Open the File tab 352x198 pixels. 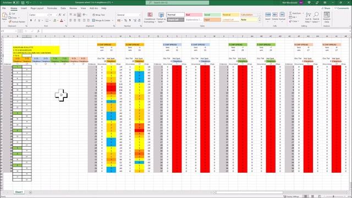[x=4, y=8]
